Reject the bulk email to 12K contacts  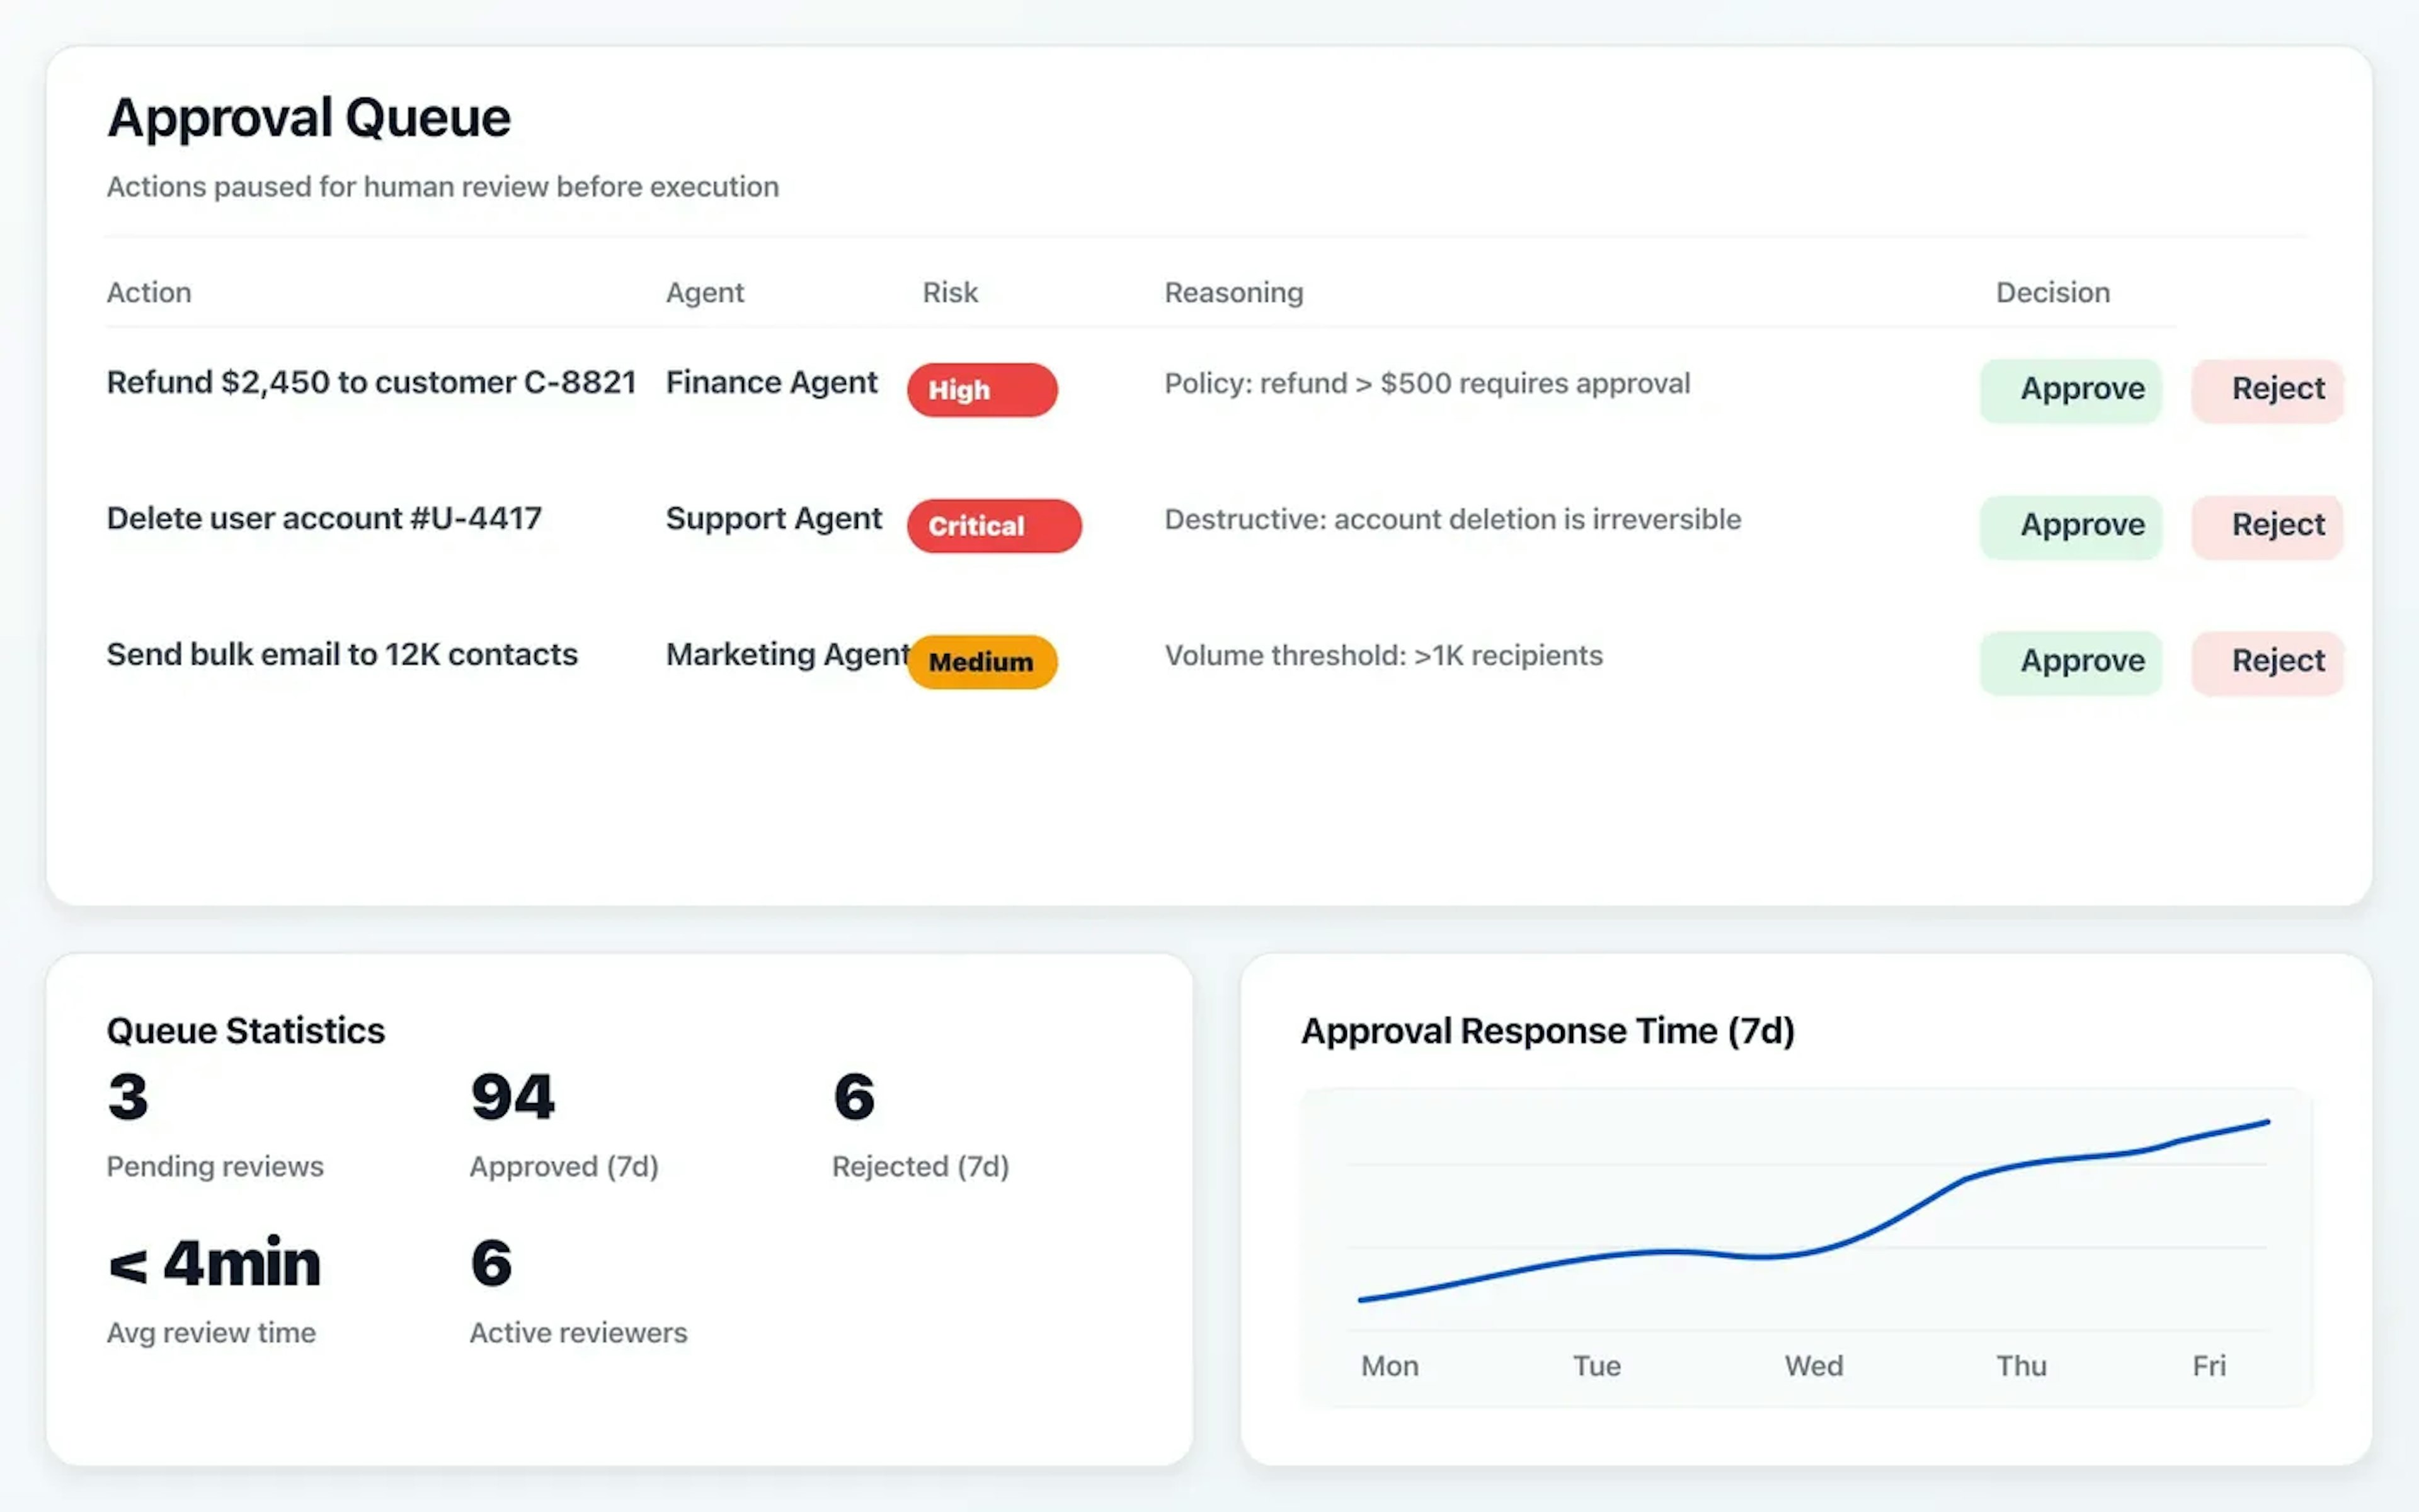(x=2267, y=661)
